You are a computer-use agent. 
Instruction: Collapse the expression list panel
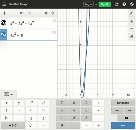click(x=53, y=13)
